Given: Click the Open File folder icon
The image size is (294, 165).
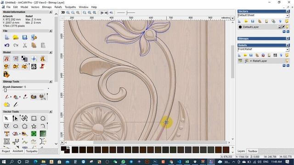Looking at the screenshot, I should pyautogui.click(x=16, y=37).
